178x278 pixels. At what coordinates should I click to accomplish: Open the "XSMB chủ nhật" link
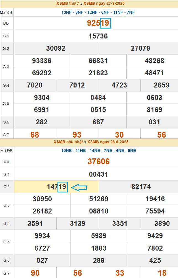[x=69, y=142]
